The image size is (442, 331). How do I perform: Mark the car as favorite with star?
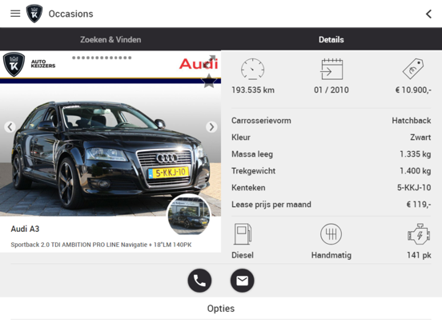209,81
